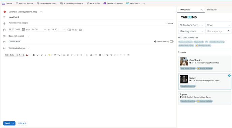This screenshot has height=128, width=232.
Task: Turn on the Teams meeting switch
Action: tap(172, 41)
